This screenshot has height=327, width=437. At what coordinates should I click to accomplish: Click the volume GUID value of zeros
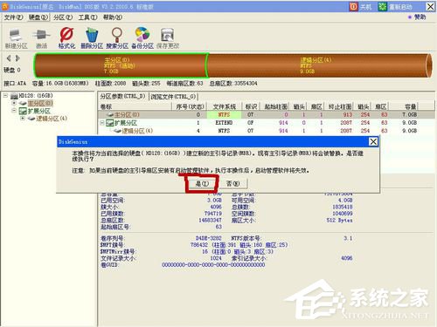coord(213,265)
